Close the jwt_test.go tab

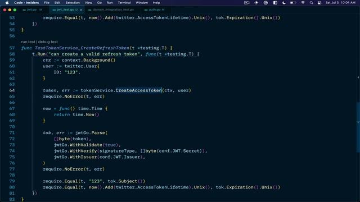pyautogui.click(x=81, y=10)
